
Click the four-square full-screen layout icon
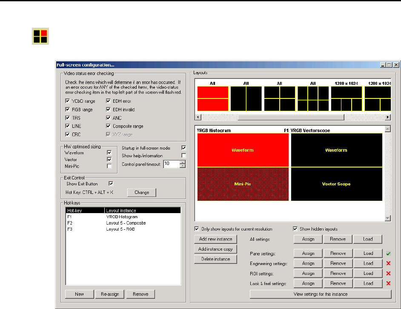click(x=40, y=36)
